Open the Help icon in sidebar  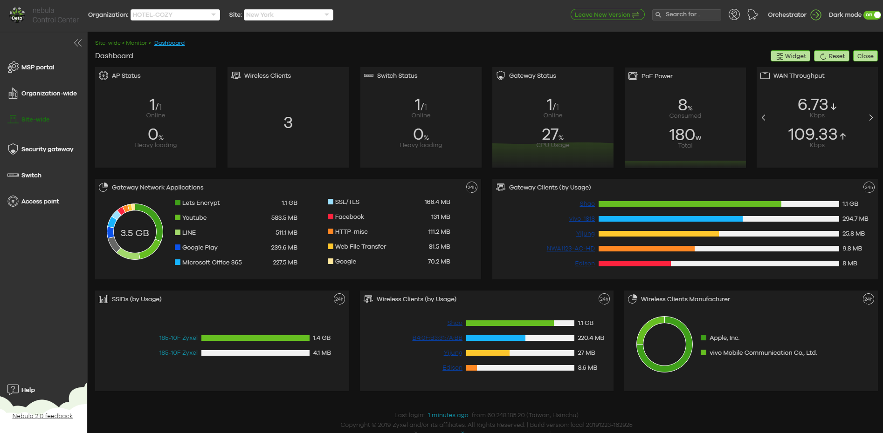[13, 390]
